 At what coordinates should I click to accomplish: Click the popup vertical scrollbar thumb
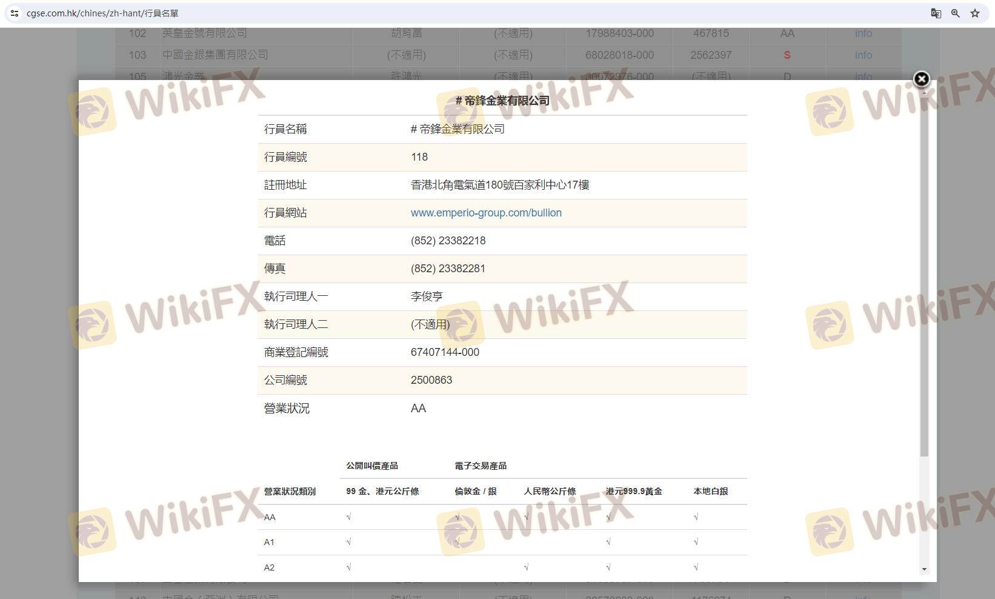[x=924, y=273]
